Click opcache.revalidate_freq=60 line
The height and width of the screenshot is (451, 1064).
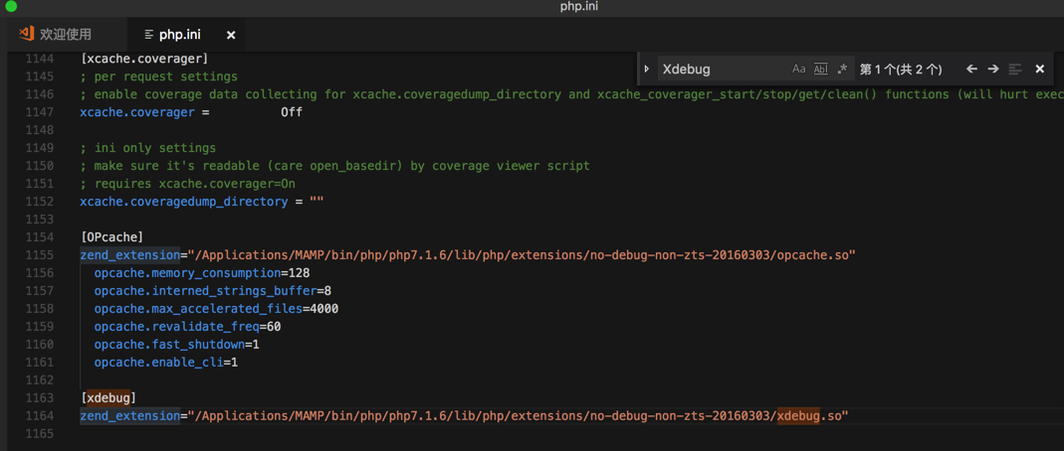coord(187,327)
